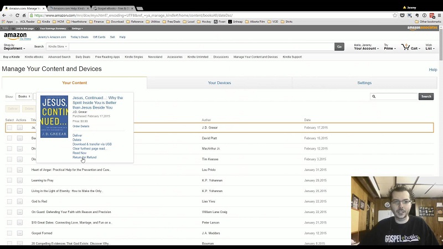The height and width of the screenshot is (249, 443).
Task: Switch to the Your Devices tab
Action: [219, 82]
